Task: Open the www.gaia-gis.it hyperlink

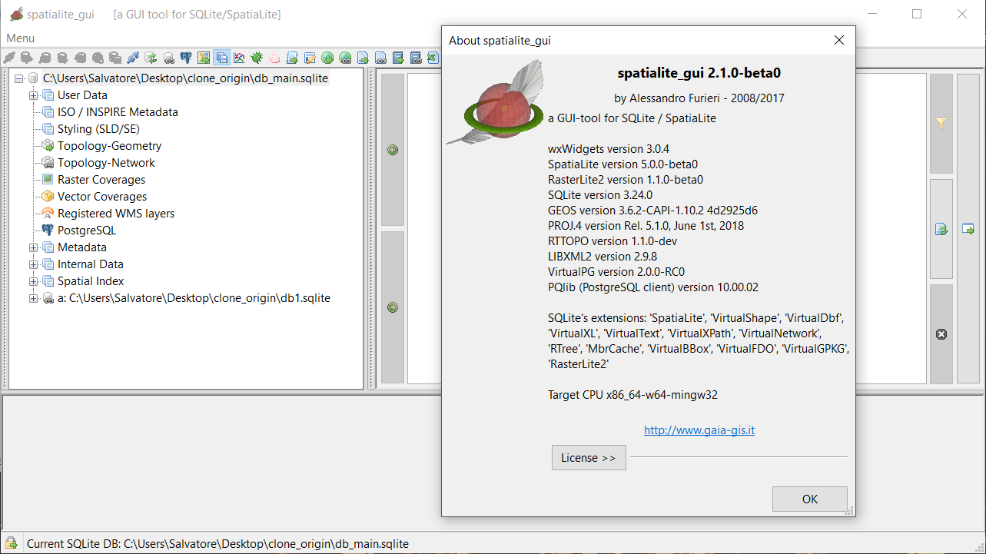Action: [x=699, y=430]
